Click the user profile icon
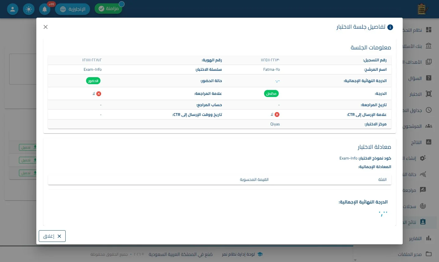Screen dimensions: 439x262 tap(13, 9)
